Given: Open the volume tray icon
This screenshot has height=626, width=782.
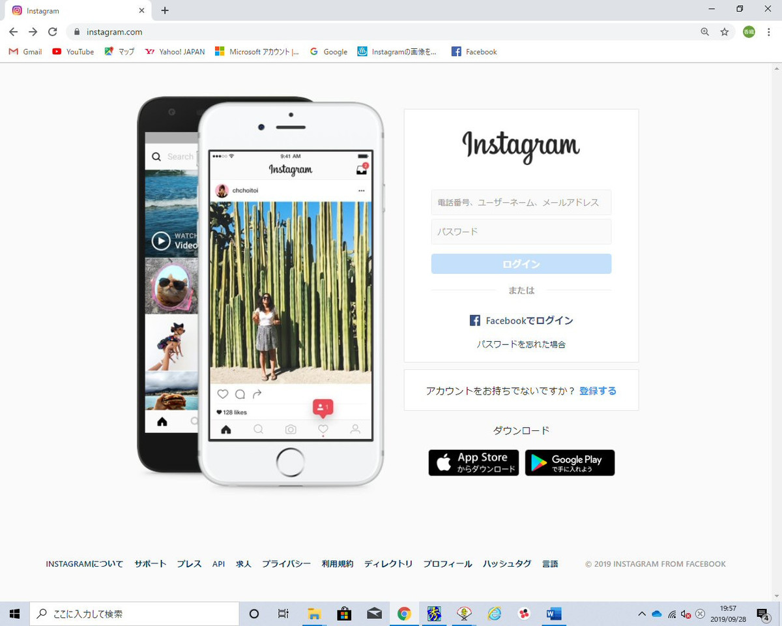Looking at the screenshot, I should pos(686,614).
